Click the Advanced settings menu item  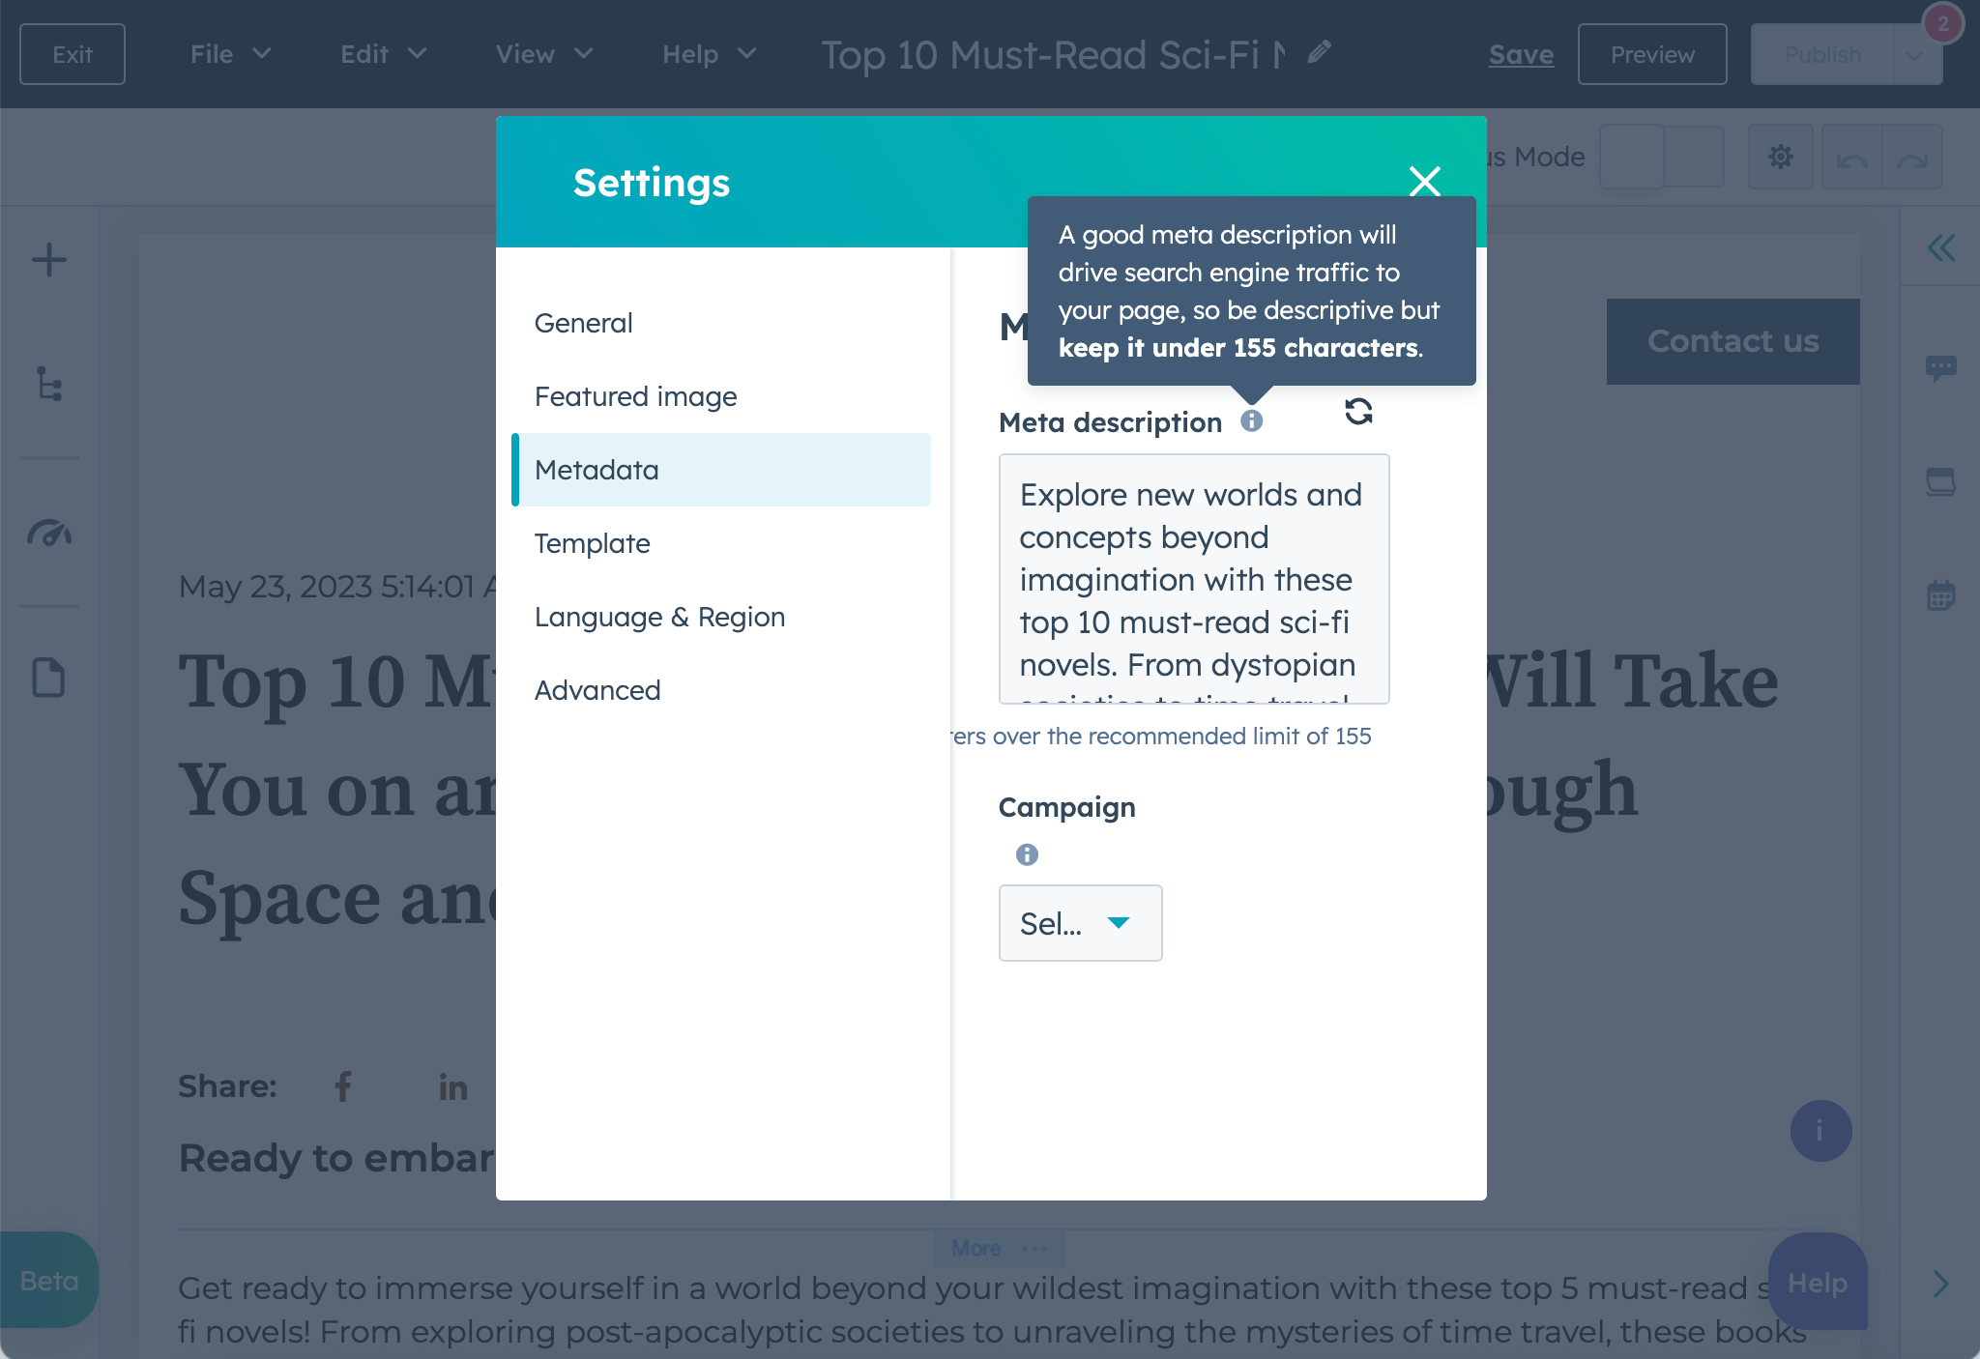coord(597,691)
